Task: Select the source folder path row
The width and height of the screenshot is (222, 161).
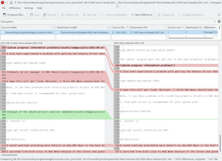Action: [x=28, y=32]
